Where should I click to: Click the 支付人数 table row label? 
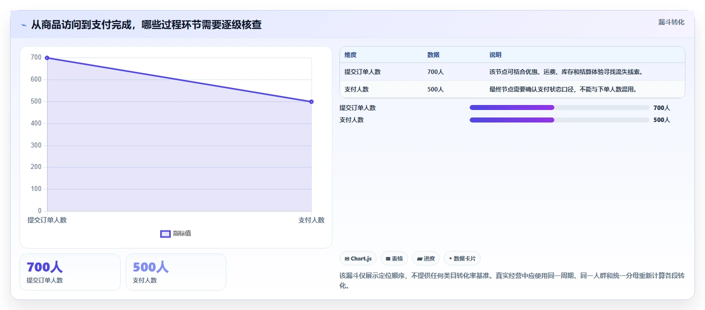point(357,89)
